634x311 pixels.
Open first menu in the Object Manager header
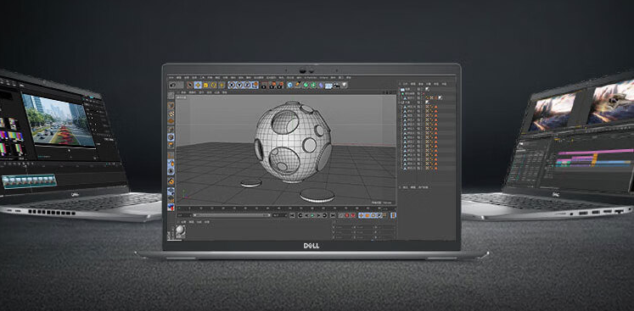(405, 84)
